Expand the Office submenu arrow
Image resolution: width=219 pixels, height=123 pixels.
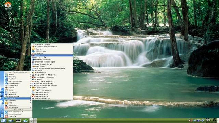(x=30, y=88)
